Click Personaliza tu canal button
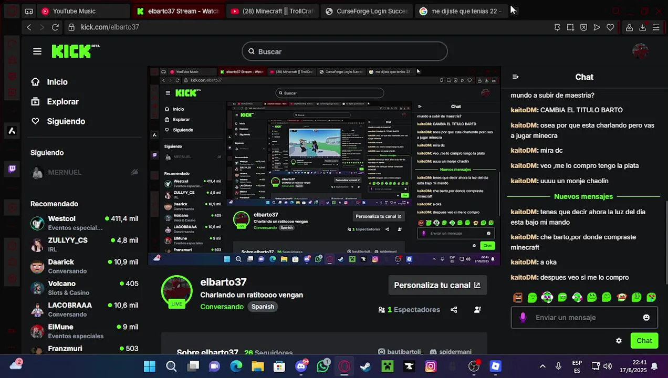This screenshot has height=378, width=668. [437, 286]
